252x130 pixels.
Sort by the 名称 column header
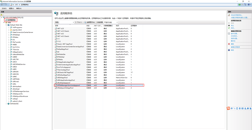pos(70,26)
